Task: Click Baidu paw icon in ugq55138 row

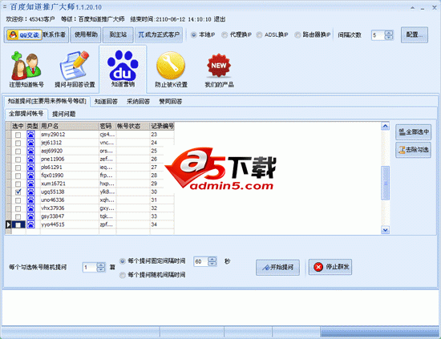Action: 30,192
